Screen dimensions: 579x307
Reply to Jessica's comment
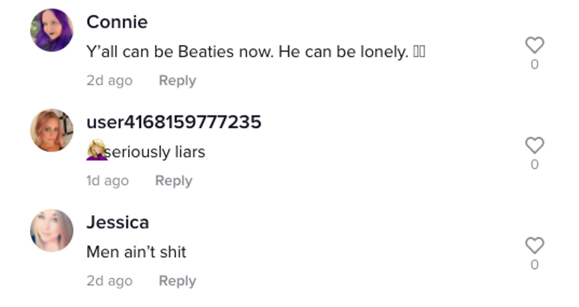coord(177,281)
